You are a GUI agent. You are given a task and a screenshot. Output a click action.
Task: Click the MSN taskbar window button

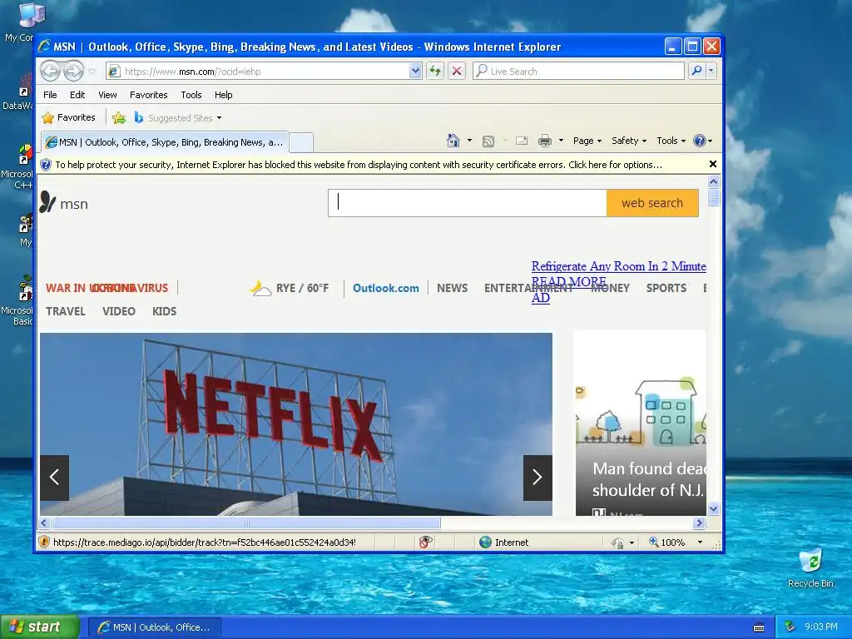(x=154, y=627)
